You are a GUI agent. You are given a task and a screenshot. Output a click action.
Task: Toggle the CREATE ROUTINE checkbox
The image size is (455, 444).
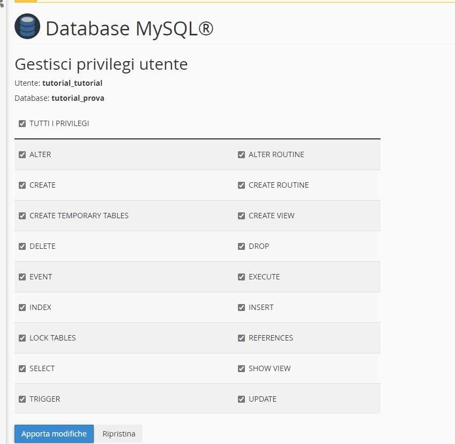(241, 185)
